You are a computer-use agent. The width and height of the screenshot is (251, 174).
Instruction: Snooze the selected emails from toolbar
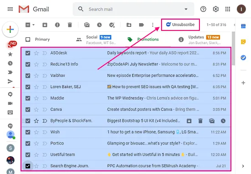[99, 25]
